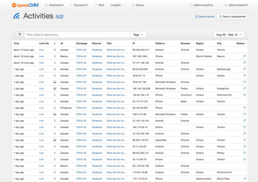Viewport: 258px width, 182px height.
Task: Open referer link for 72.143.116.154 row
Action: (244, 121)
